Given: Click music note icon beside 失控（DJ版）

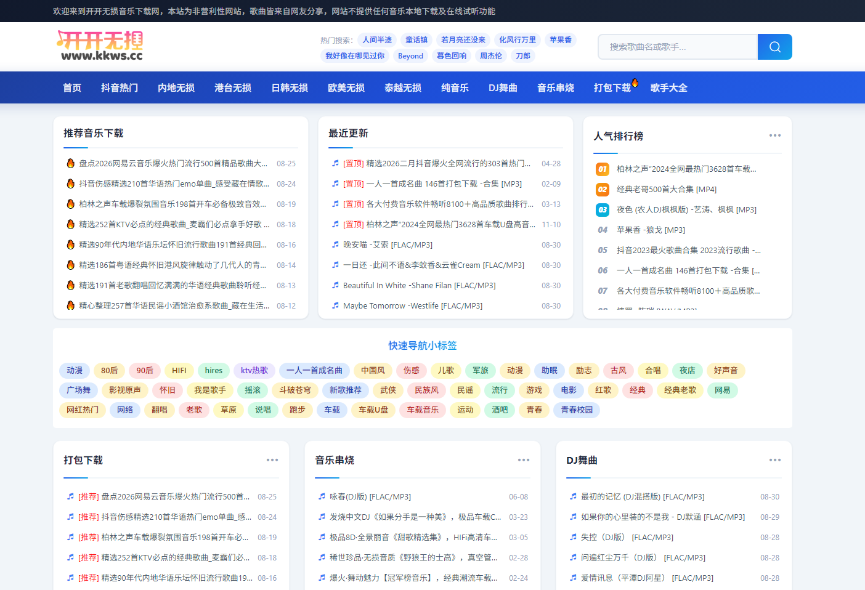Looking at the screenshot, I should click(573, 537).
